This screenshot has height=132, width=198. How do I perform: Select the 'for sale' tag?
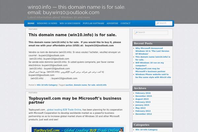coord(91,85)
